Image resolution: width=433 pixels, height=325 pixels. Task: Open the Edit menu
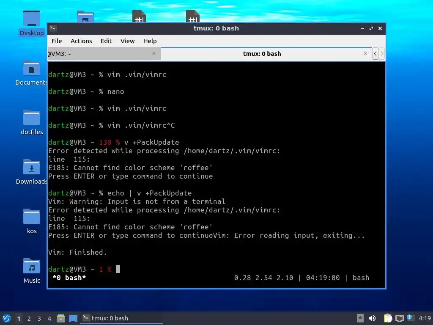pos(106,41)
